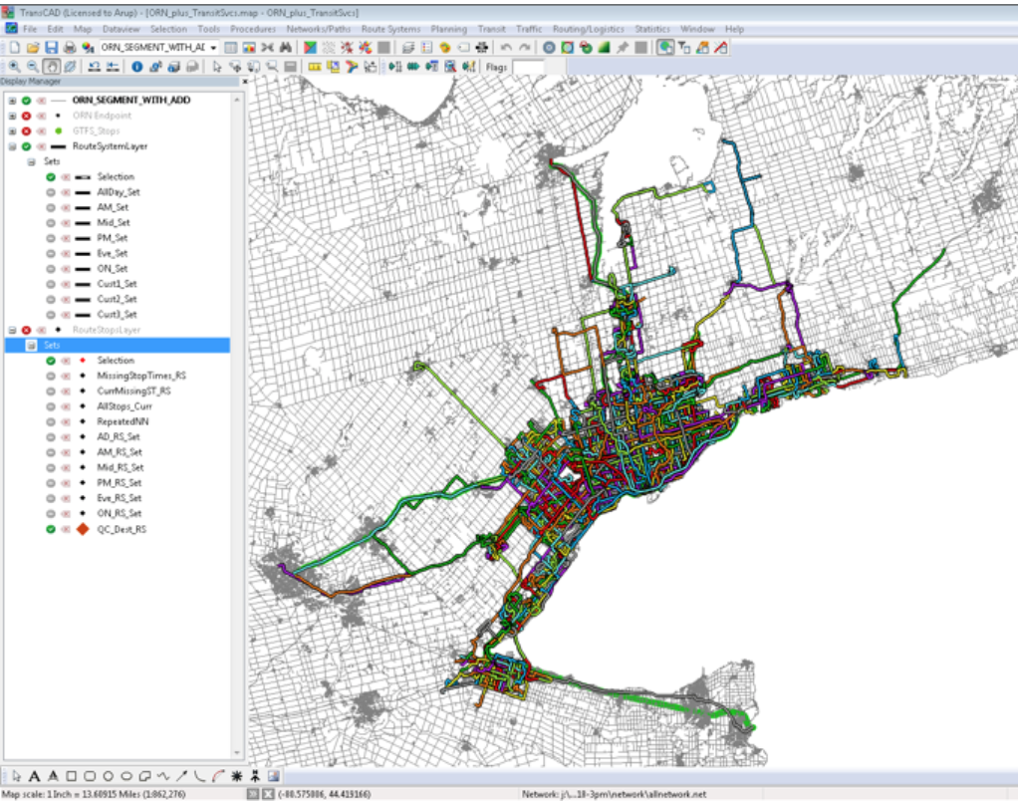Viewport: 1018px width, 805px height.
Task: Select the Cust1_Set entry
Action: (117, 284)
